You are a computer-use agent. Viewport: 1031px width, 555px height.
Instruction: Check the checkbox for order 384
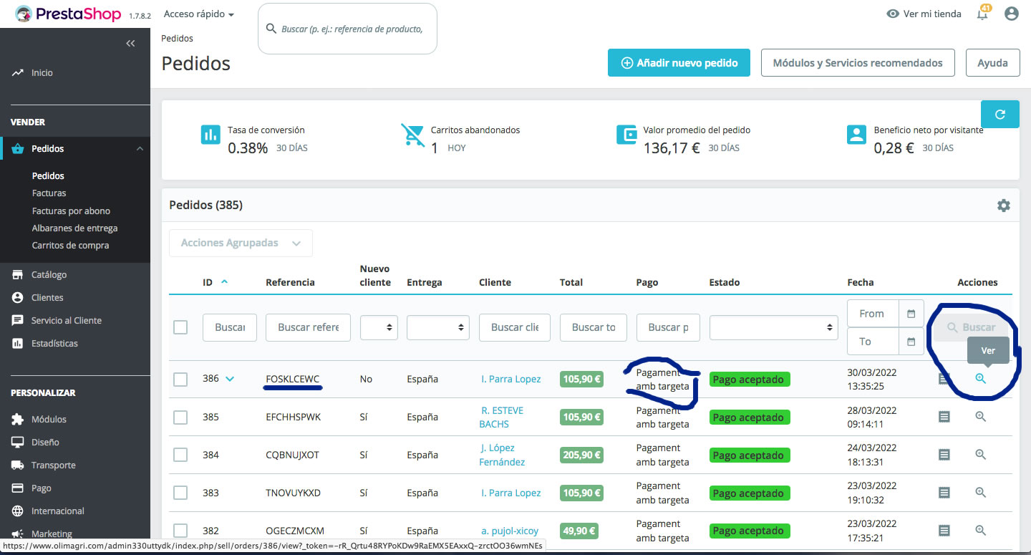180,455
